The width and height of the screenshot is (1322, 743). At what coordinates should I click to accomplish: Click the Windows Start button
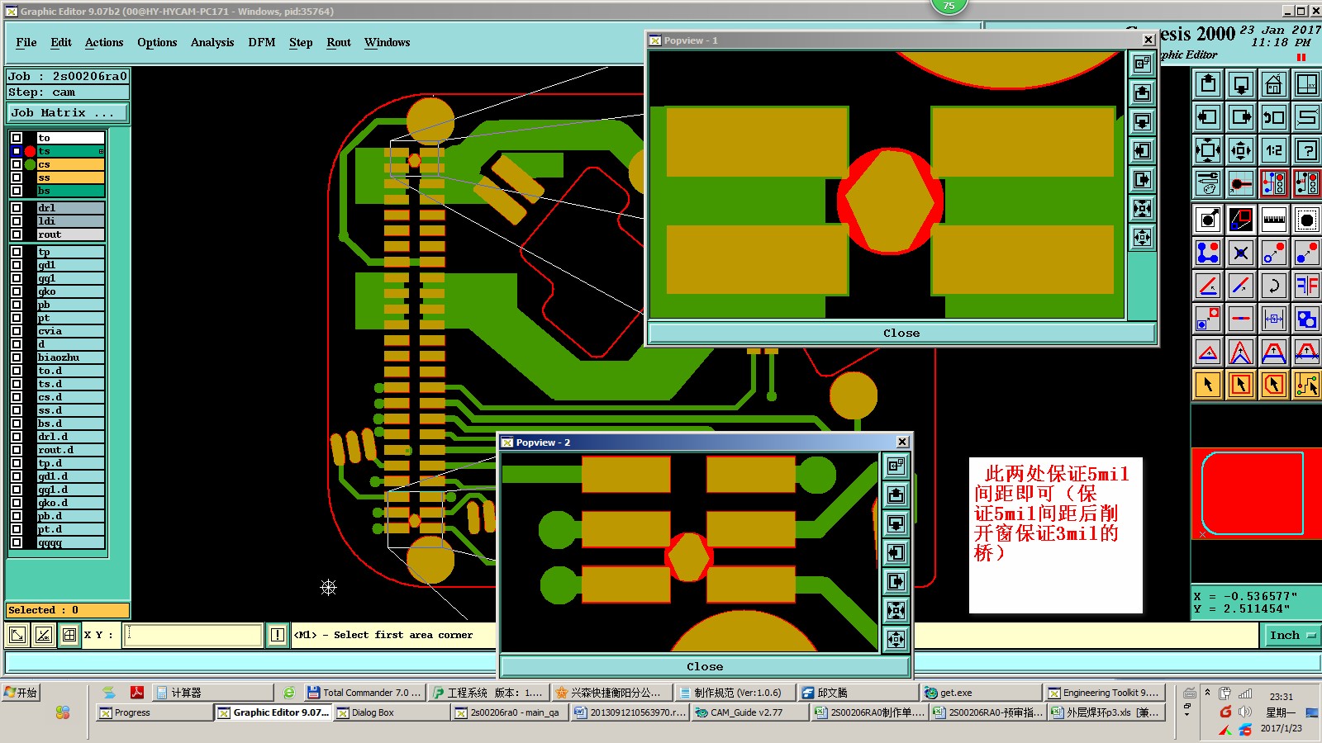pos(21,693)
